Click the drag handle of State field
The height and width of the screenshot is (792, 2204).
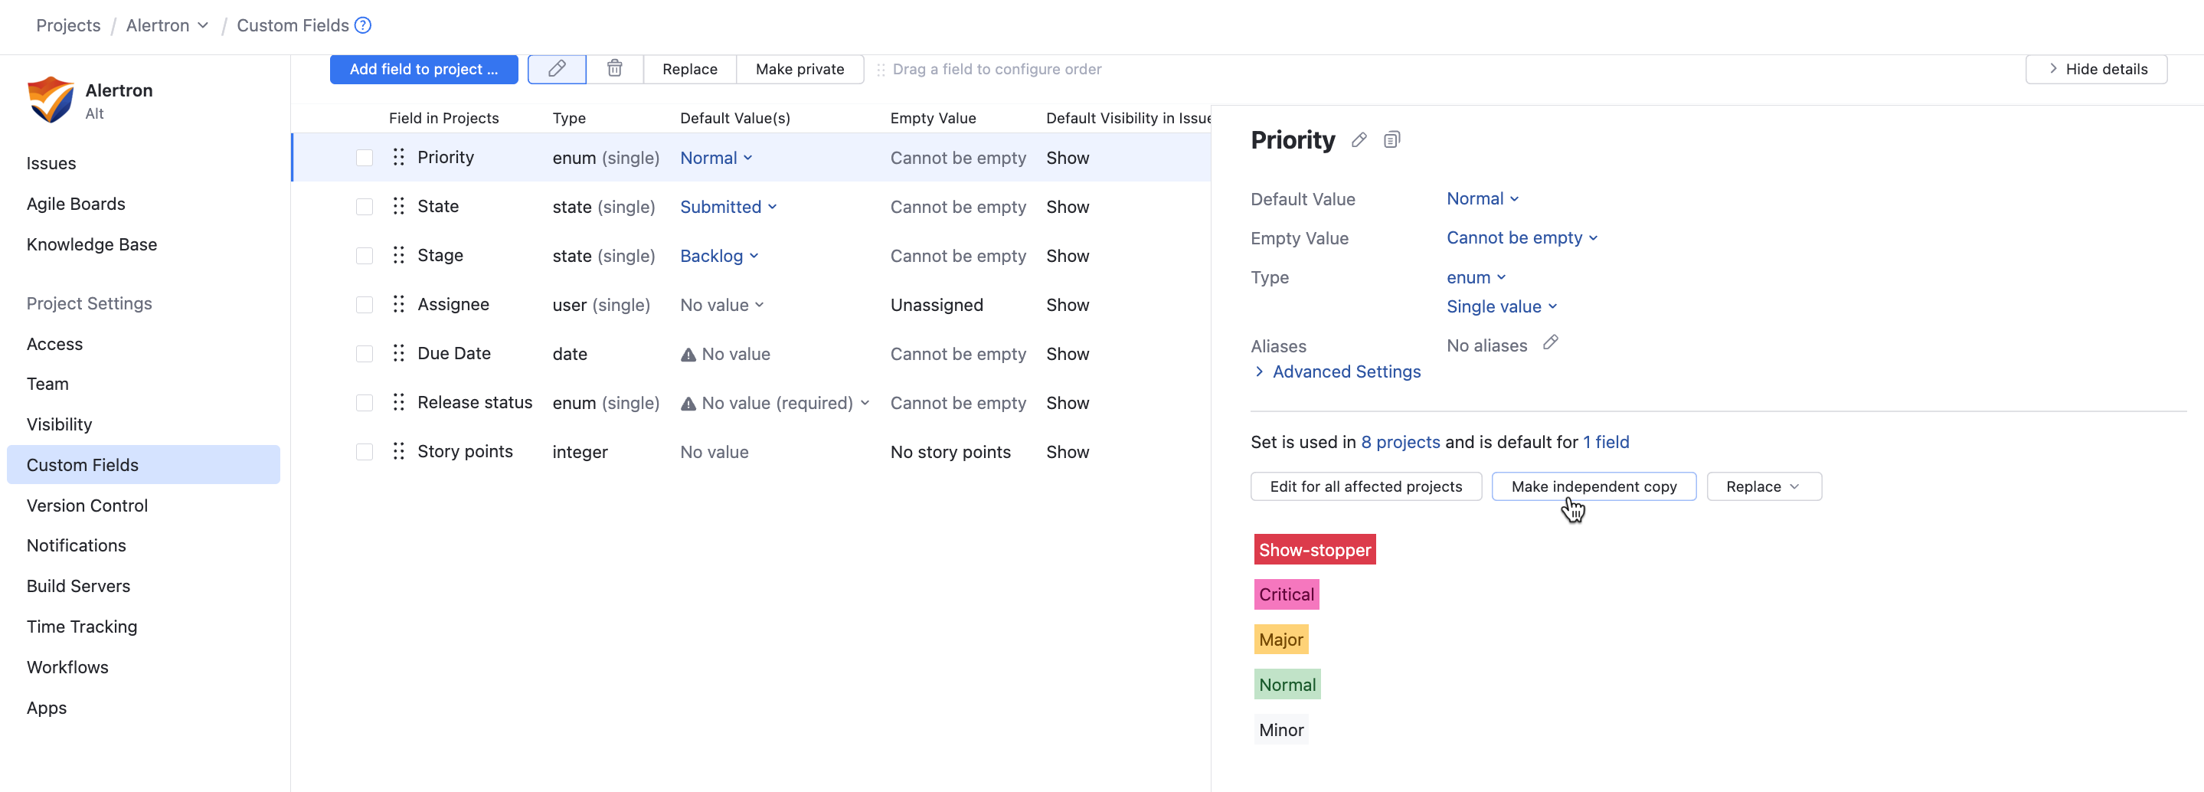(399, 206)
